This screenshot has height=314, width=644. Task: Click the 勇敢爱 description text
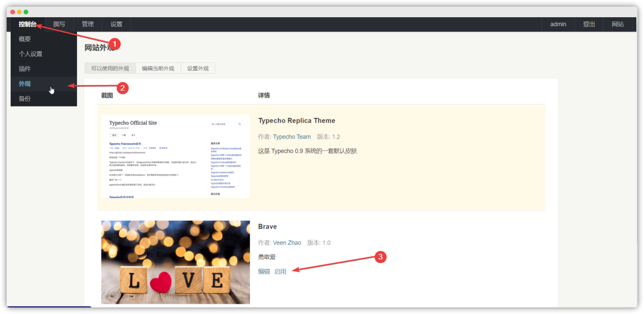tap(267, 257)
